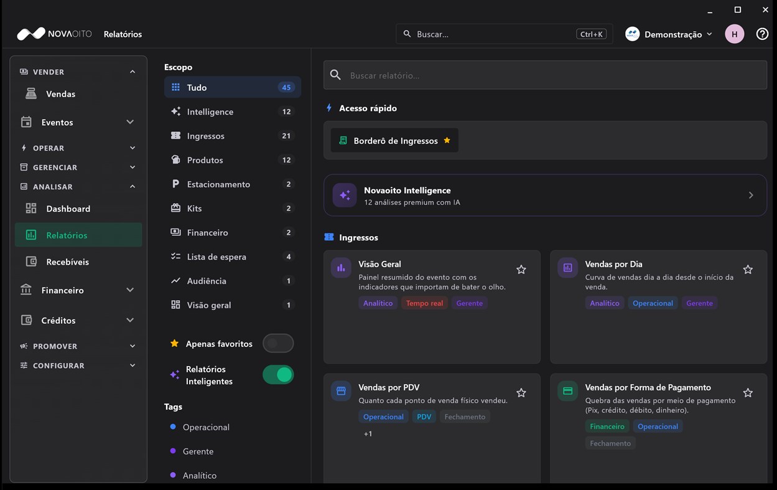Expand the GERENCIAR sidebar section

(x=78, y=167)
